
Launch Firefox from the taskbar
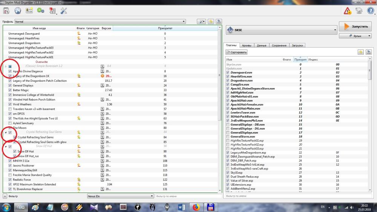coord(196,207)
